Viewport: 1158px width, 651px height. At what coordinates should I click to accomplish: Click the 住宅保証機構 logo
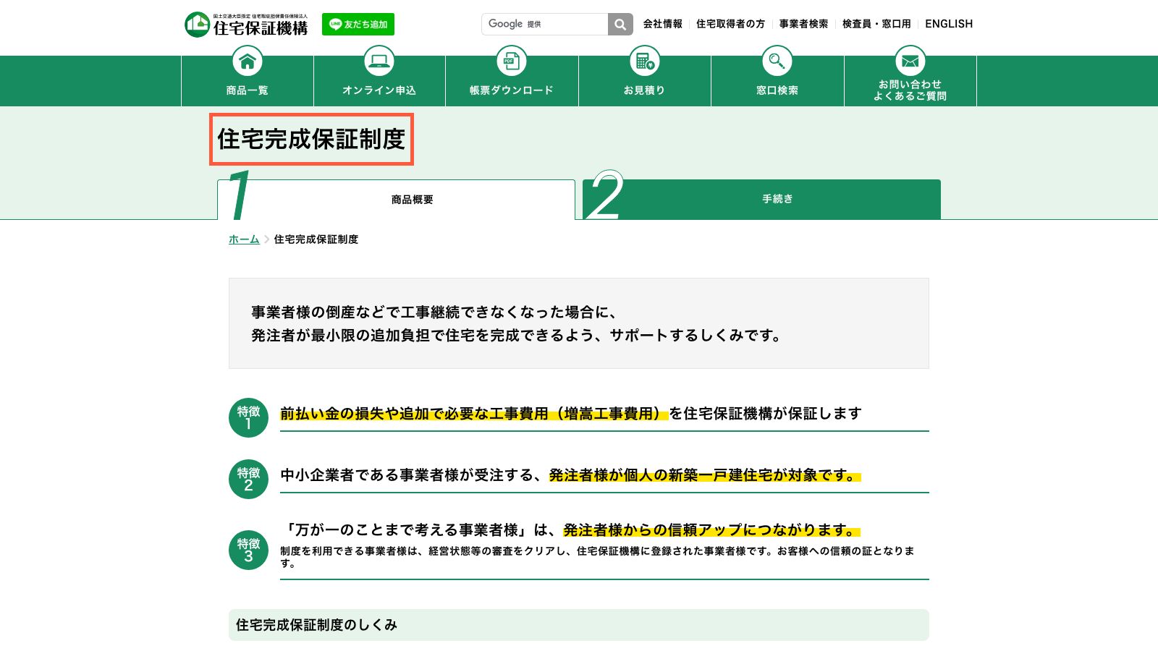pyautogui.click(x=246, y=25)
